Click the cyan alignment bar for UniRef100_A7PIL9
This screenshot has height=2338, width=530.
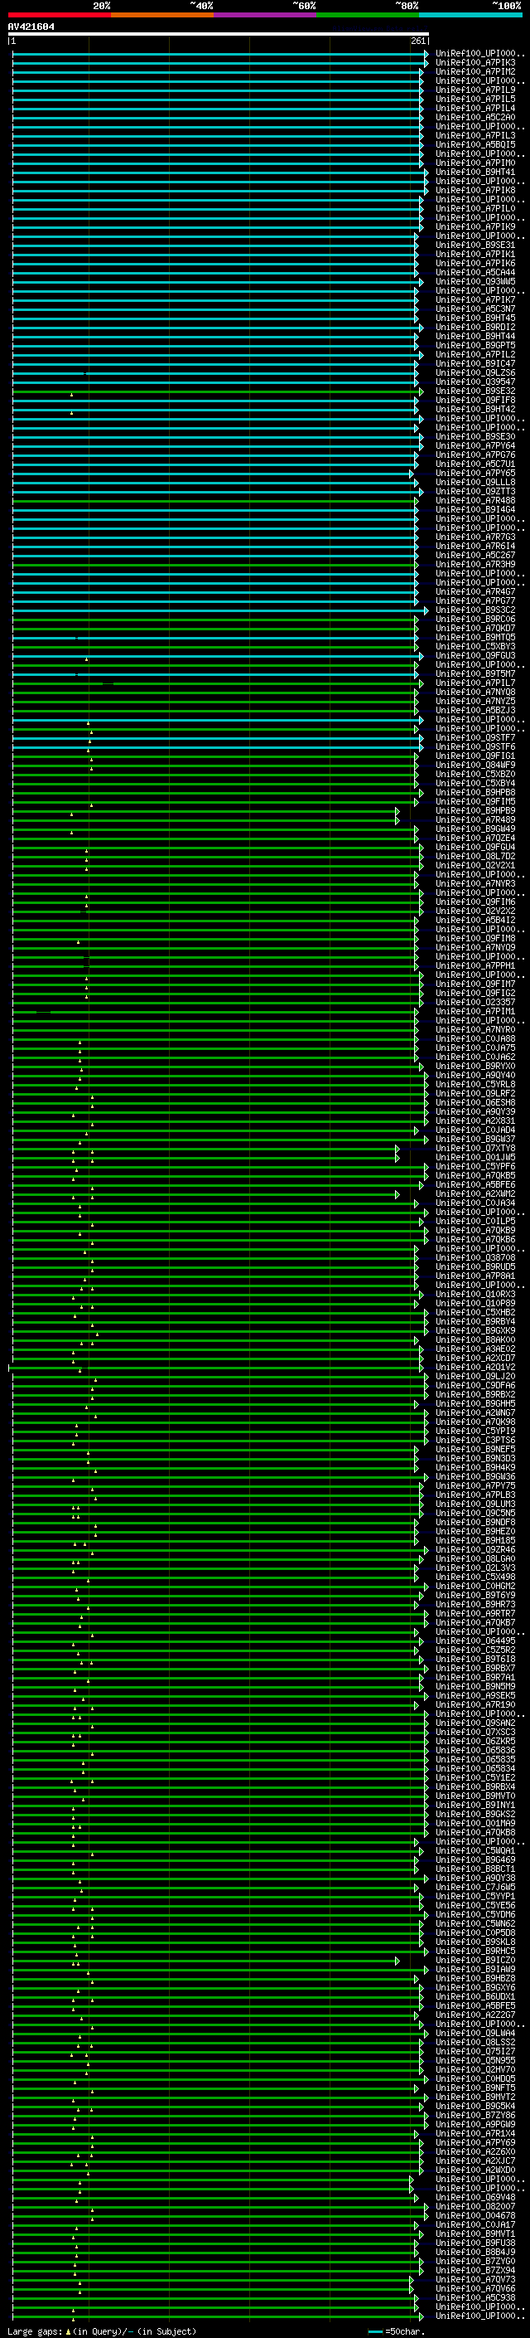[x=215, y=90]
